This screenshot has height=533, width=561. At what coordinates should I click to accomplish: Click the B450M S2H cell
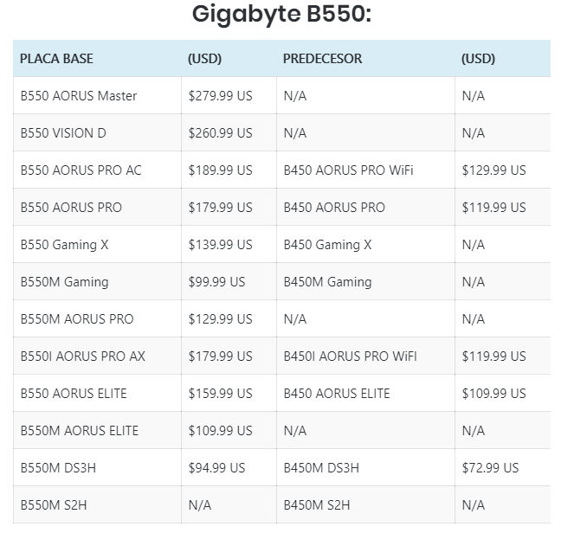coord(317,505)
